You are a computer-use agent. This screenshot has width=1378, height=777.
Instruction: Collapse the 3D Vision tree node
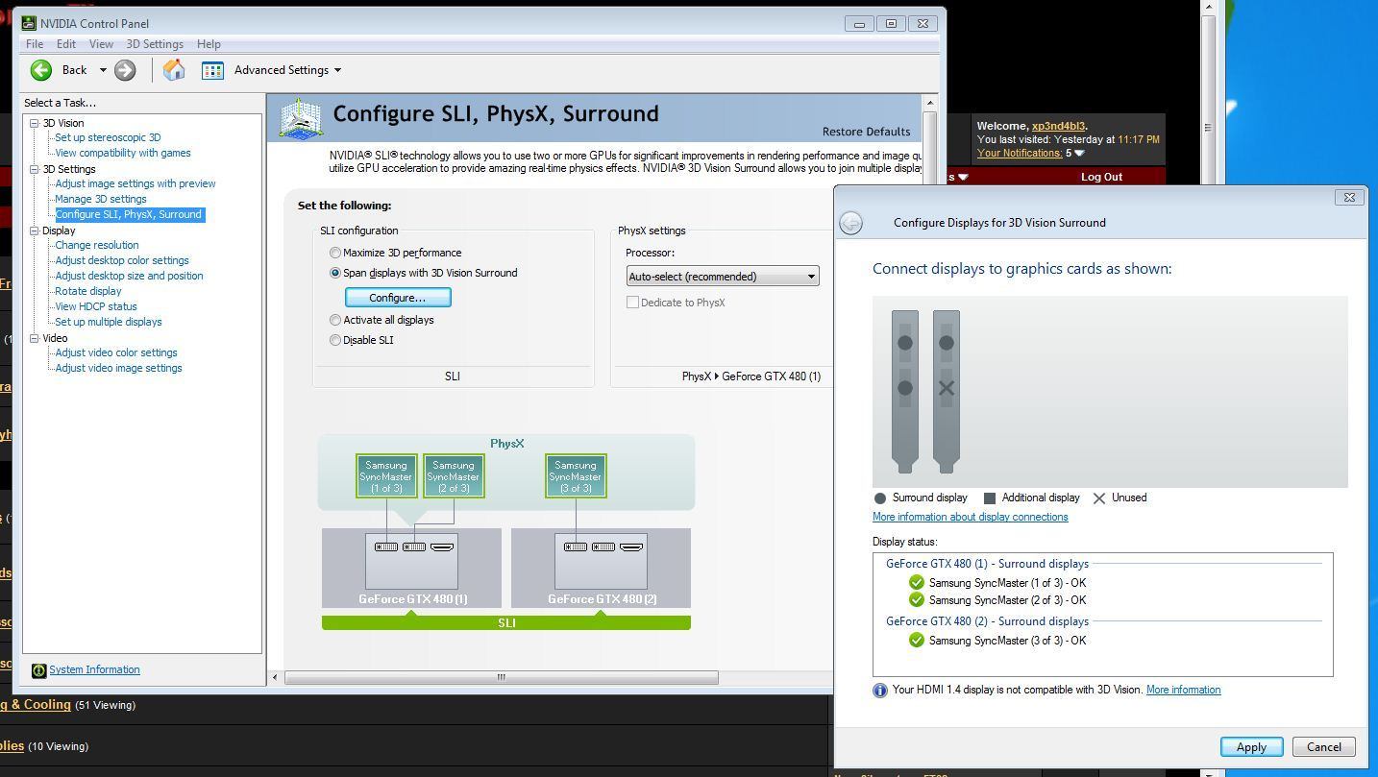point(35,123)
